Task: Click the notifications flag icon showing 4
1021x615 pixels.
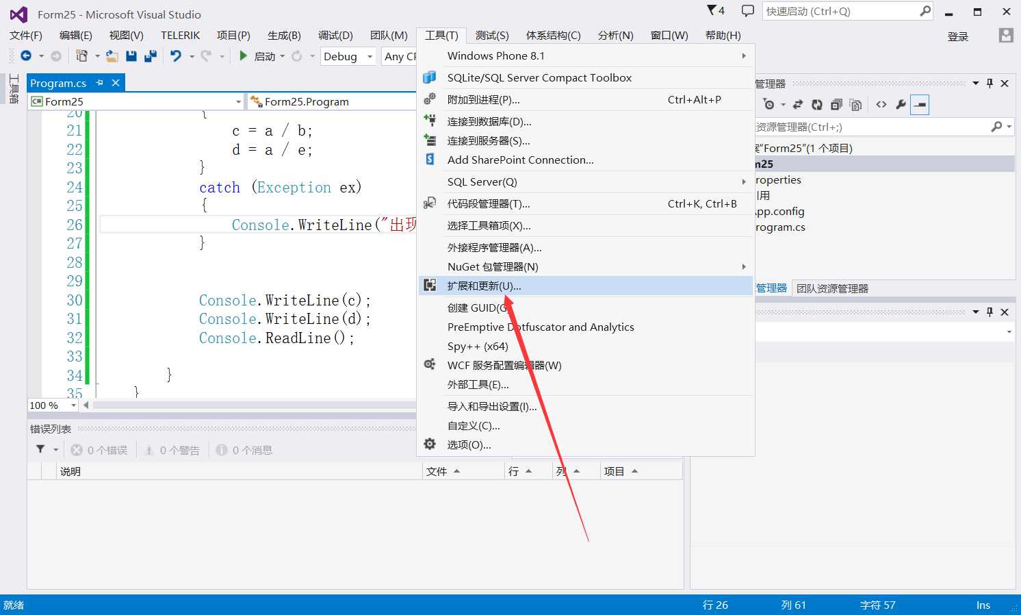Action: [x=716, y=10]
